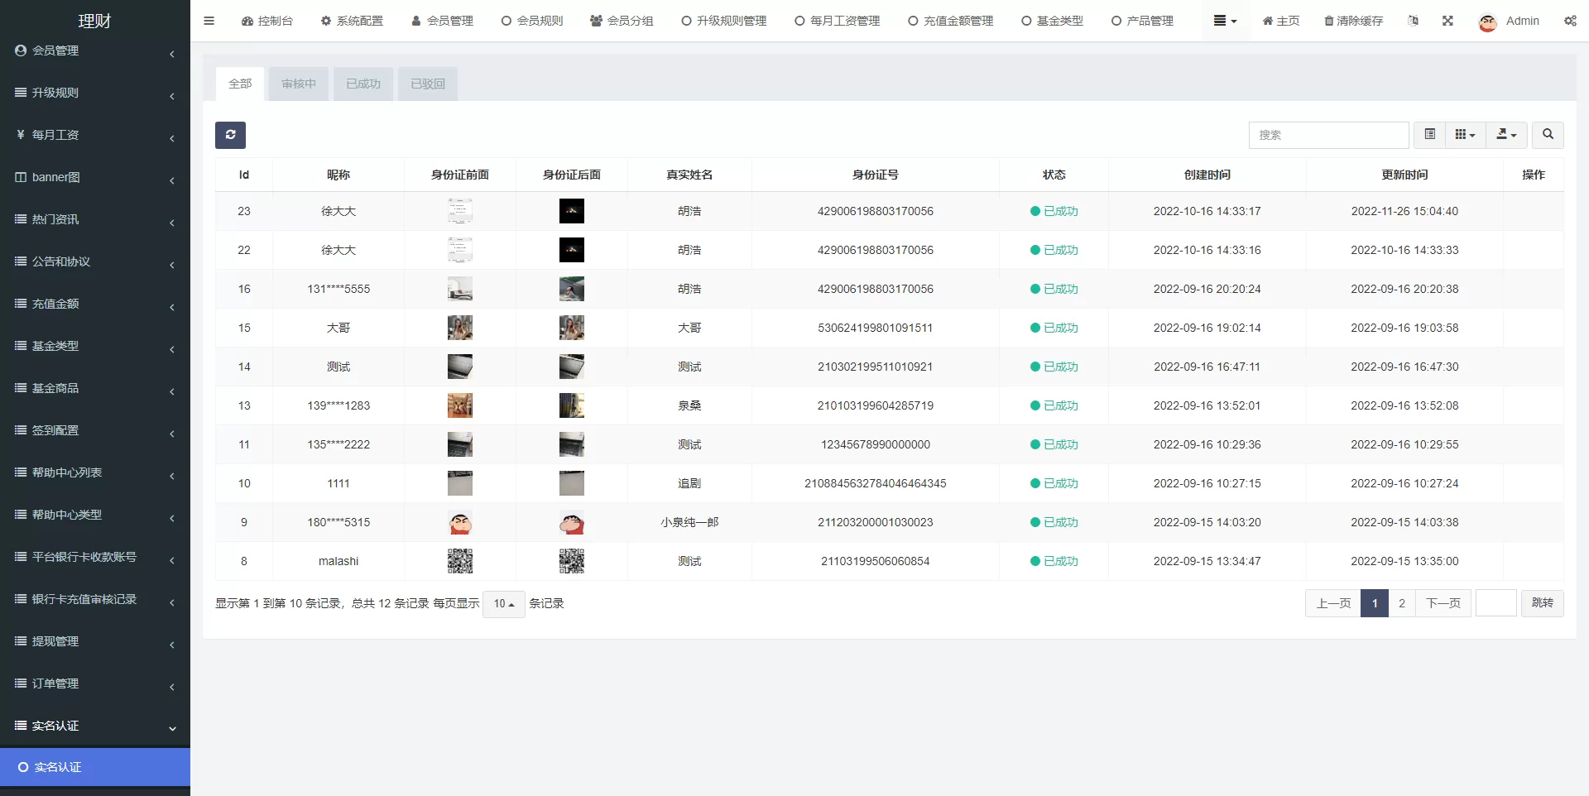The image size is (1589, 796).
Task: Toggle the success status on row 8
Action: [x=1054, y=561]
